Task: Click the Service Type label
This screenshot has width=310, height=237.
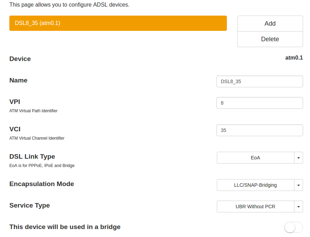Action: 29,205
